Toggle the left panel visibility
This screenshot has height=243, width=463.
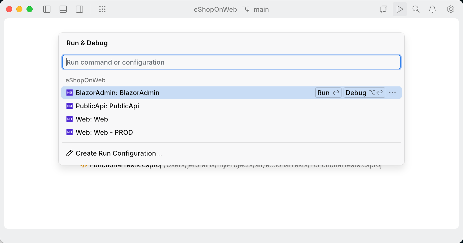pos(47,9)
